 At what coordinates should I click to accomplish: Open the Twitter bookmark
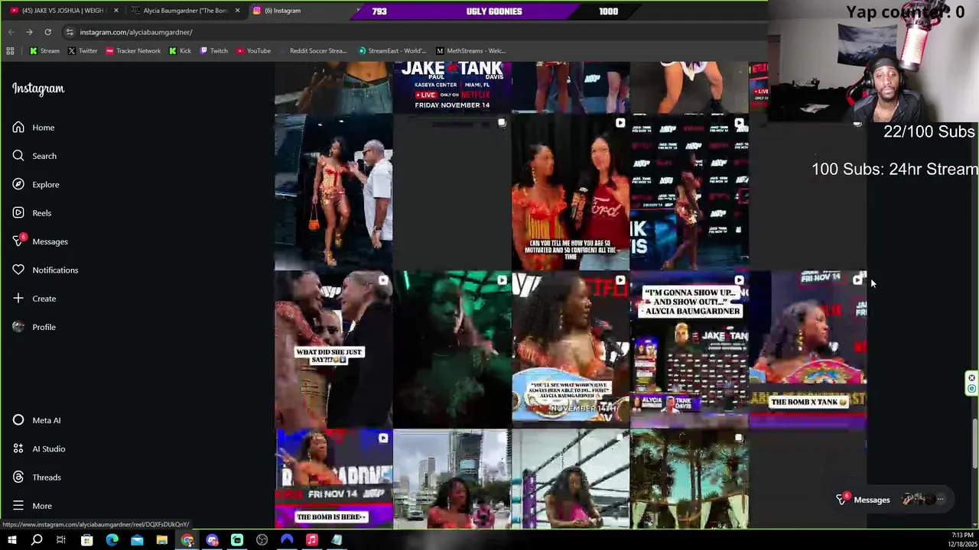(x=83, y=51)
